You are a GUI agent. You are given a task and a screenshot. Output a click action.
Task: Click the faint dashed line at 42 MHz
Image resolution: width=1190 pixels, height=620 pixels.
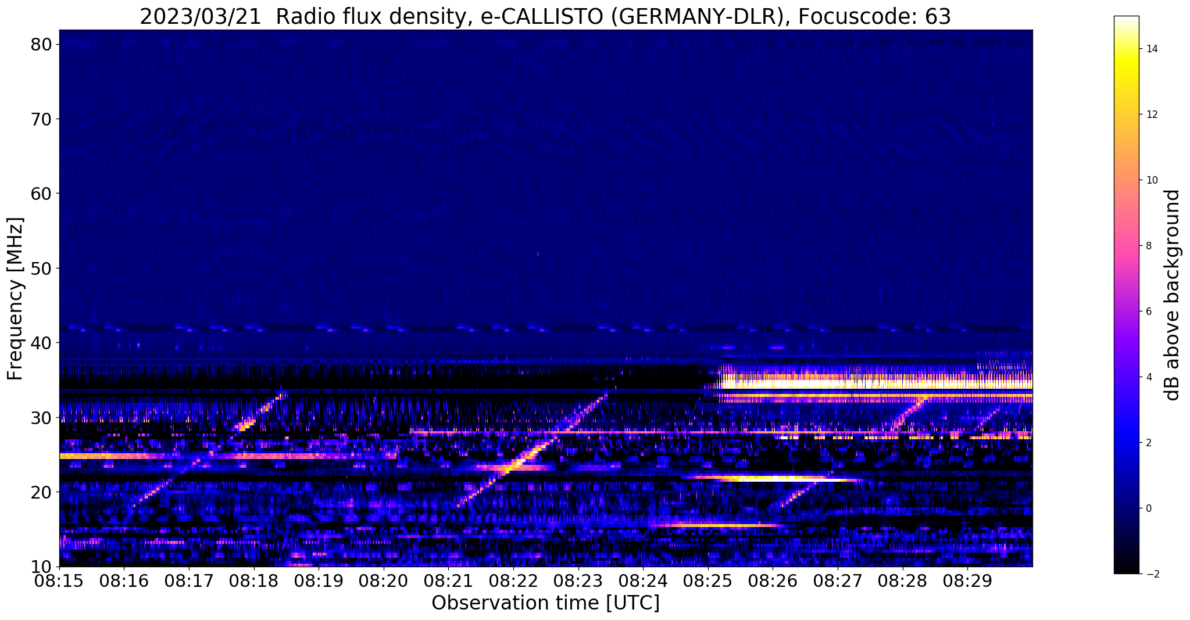tap(545, 329)
